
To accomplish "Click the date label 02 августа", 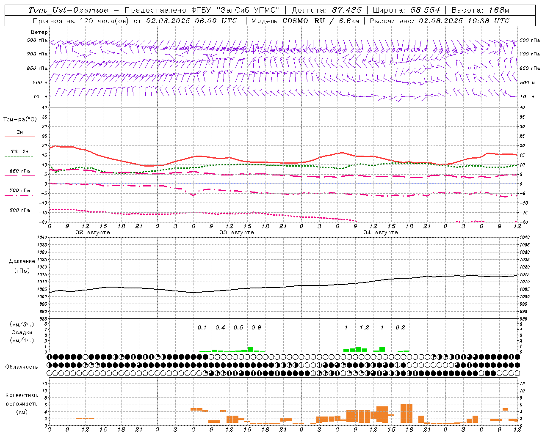I will click(93, 233).
